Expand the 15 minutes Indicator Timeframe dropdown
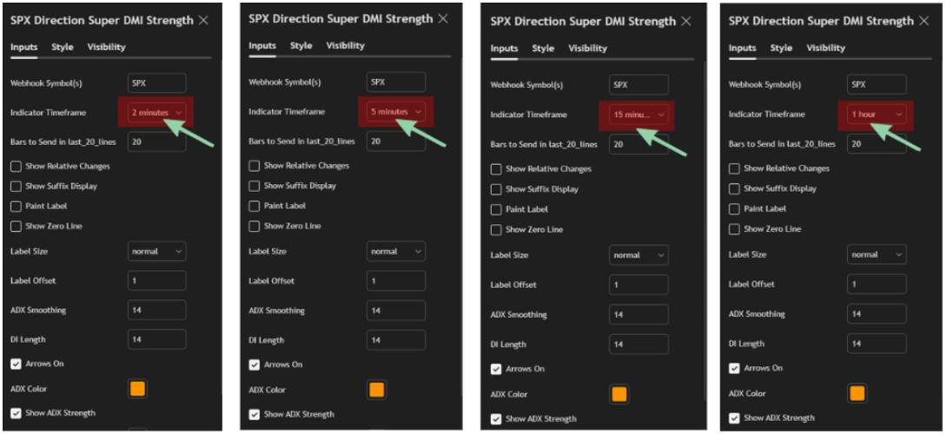 tap(638, 115)
